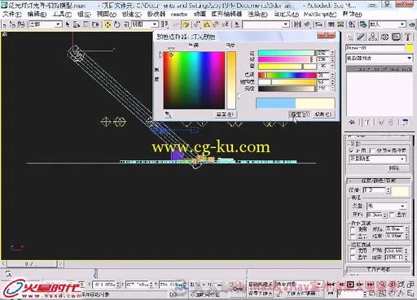Viewport: 417px width, 300px height.
Task: Click Show End Result toggle icon
Action: tap(367, 122)
